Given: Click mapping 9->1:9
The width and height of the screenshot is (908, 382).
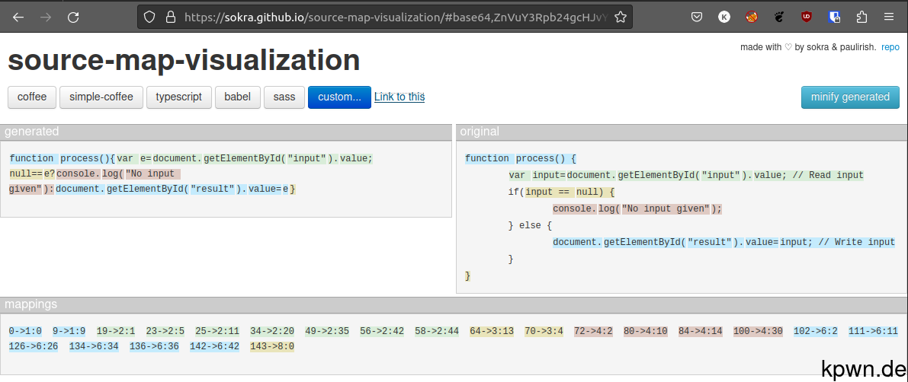Looking at the screenshot, I should (x=69, y=331).
